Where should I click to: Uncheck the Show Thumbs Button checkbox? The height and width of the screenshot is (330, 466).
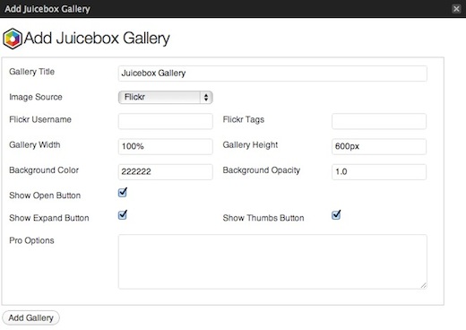click(x=336, y=214)
